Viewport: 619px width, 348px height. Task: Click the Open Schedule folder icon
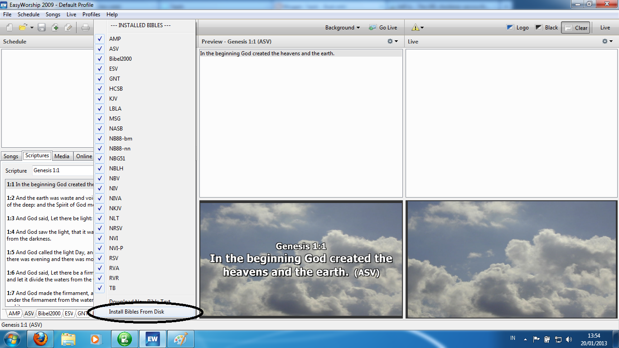[x=23, y=28]
